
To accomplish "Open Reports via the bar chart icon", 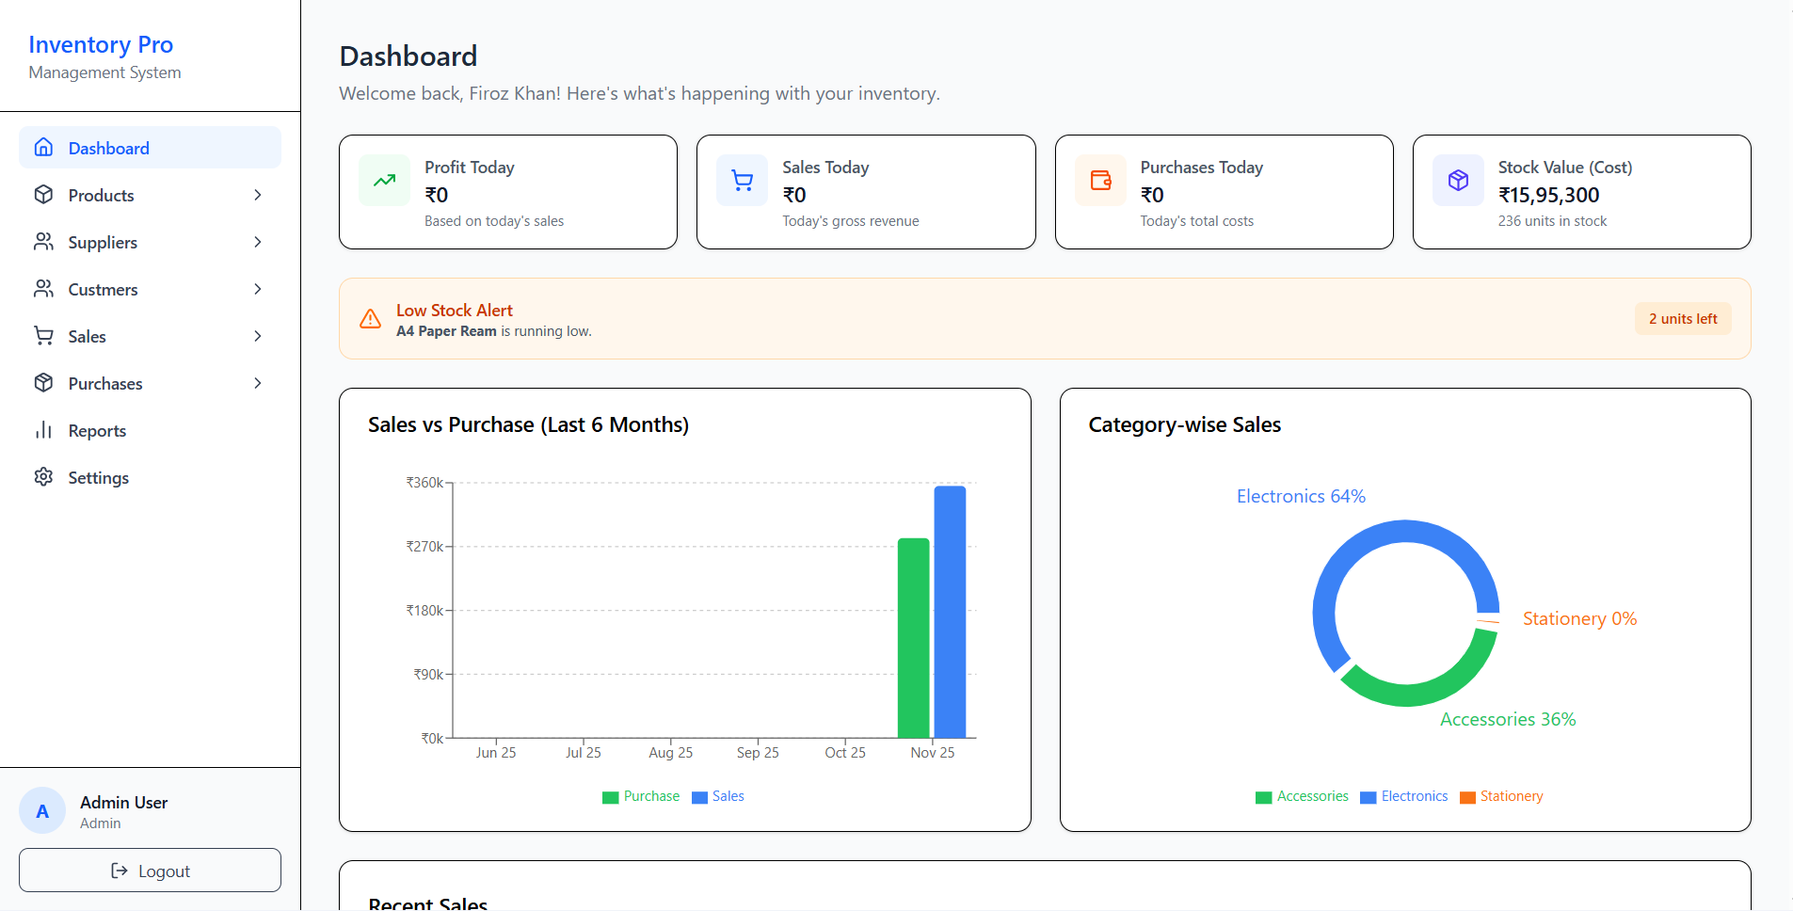I will (43, 430).
